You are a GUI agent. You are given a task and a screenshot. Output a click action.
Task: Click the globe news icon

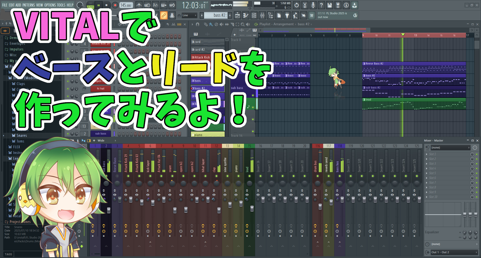click(355, 15)
